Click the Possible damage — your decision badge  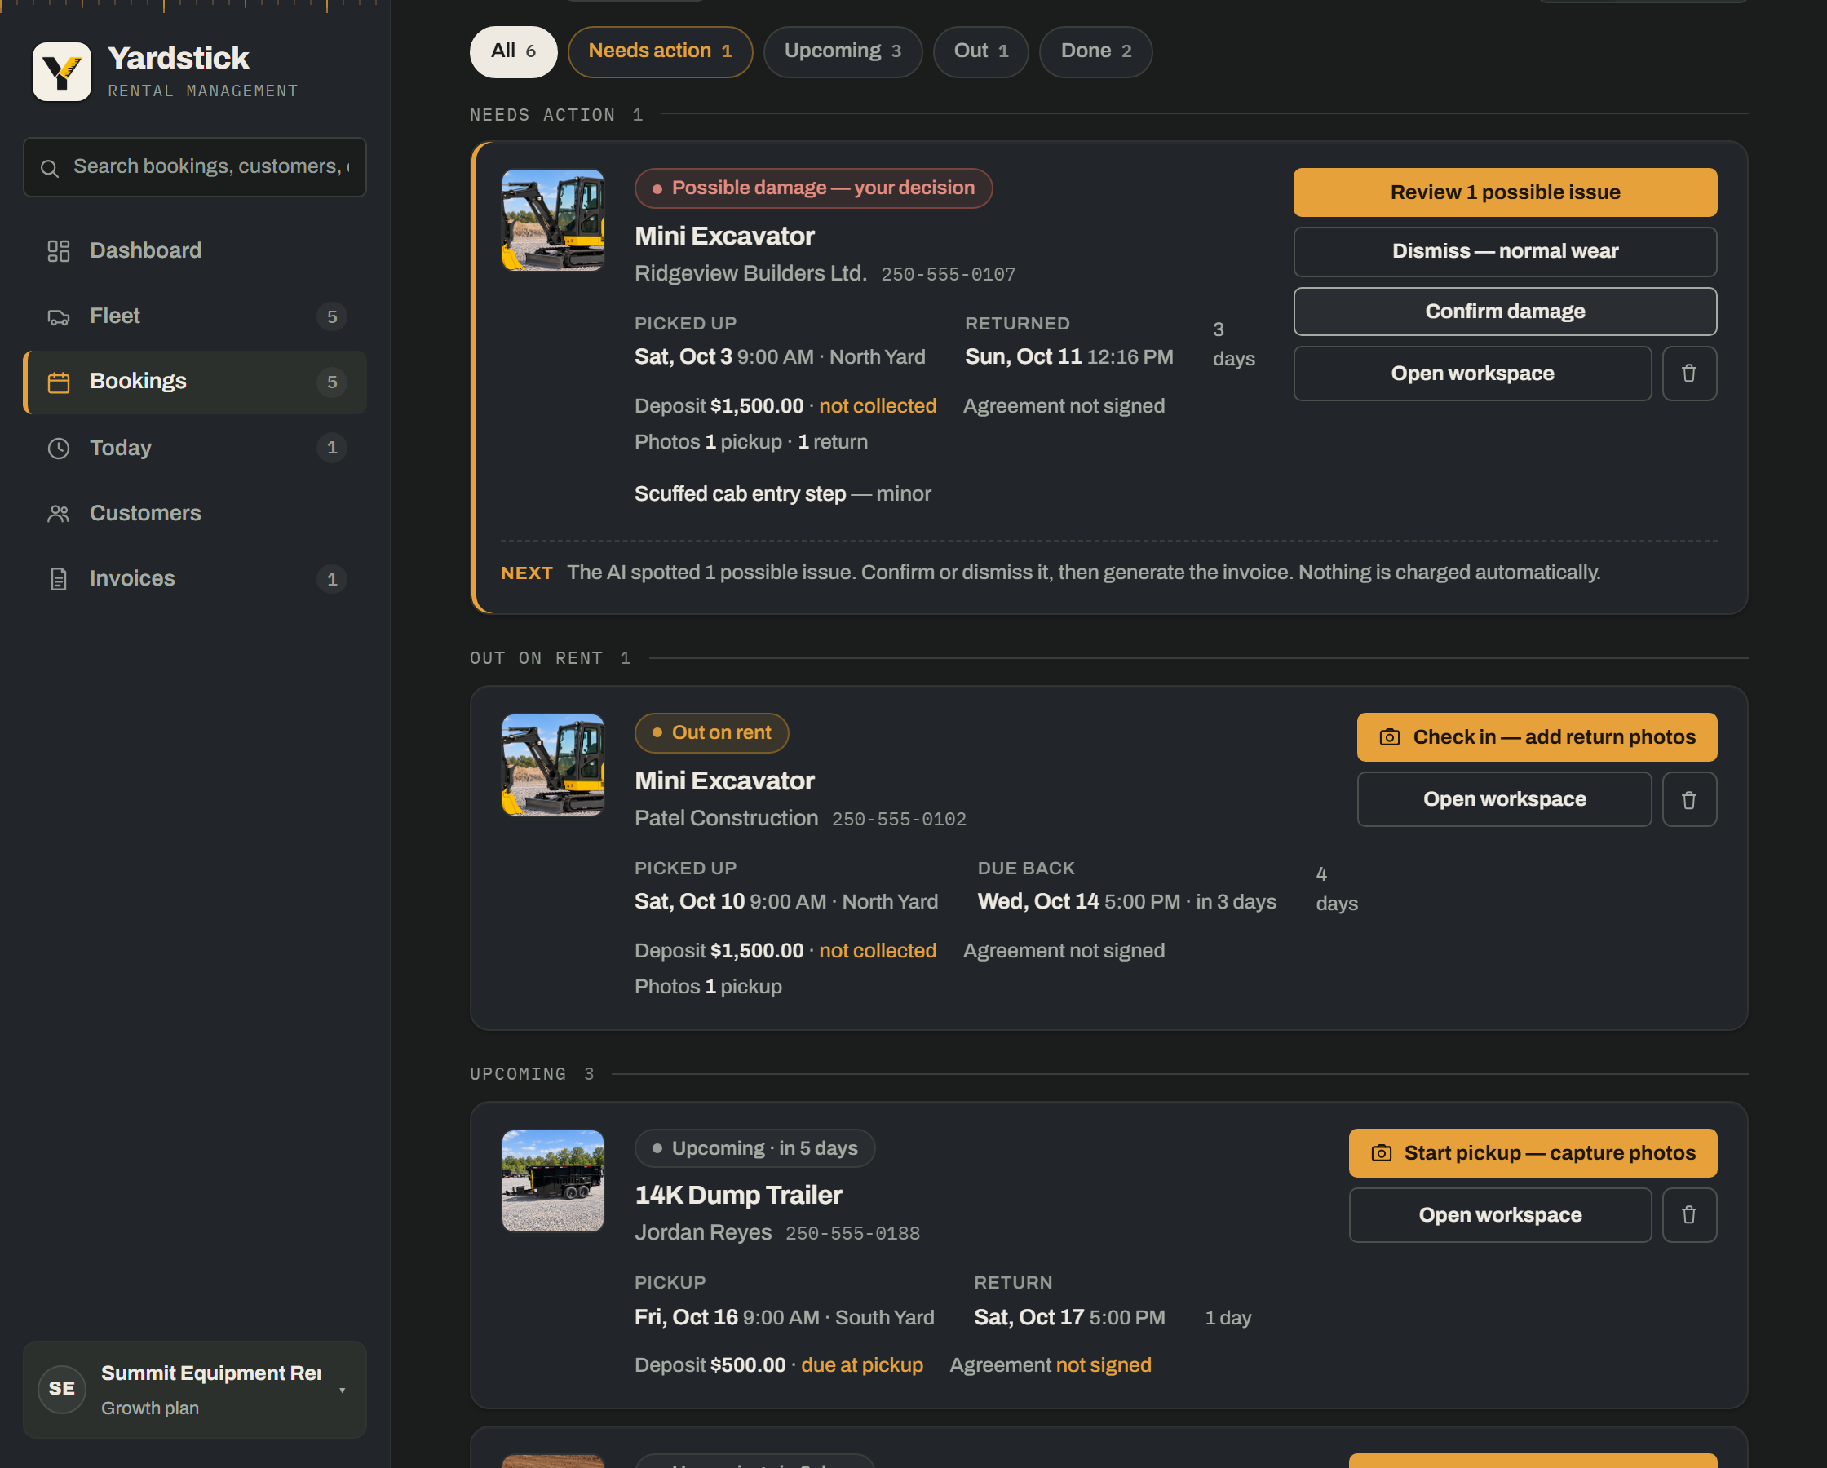pyautogui.click(x=813, y=188)
